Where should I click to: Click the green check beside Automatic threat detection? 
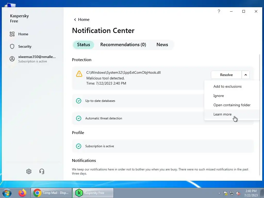[79, 118]
